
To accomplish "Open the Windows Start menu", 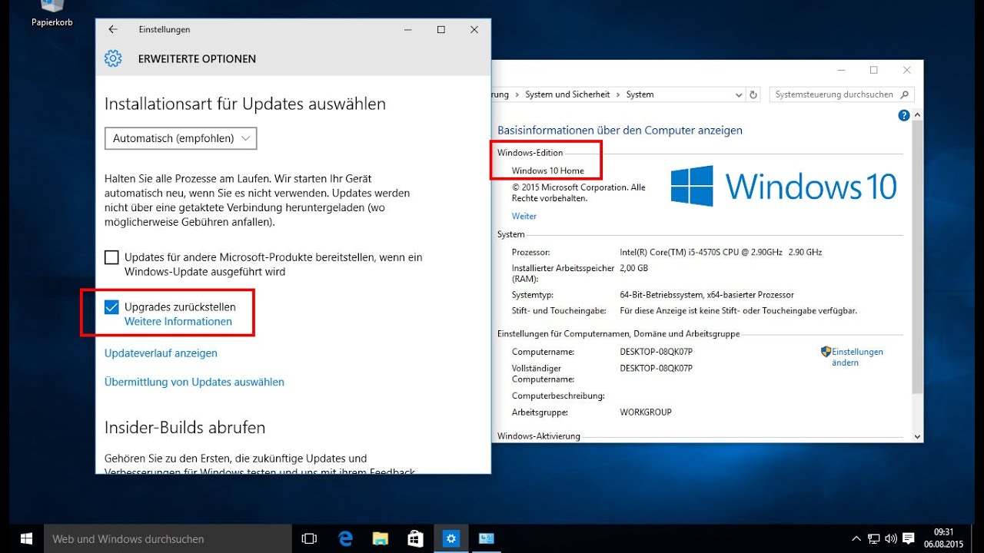I will coord(26,538).
